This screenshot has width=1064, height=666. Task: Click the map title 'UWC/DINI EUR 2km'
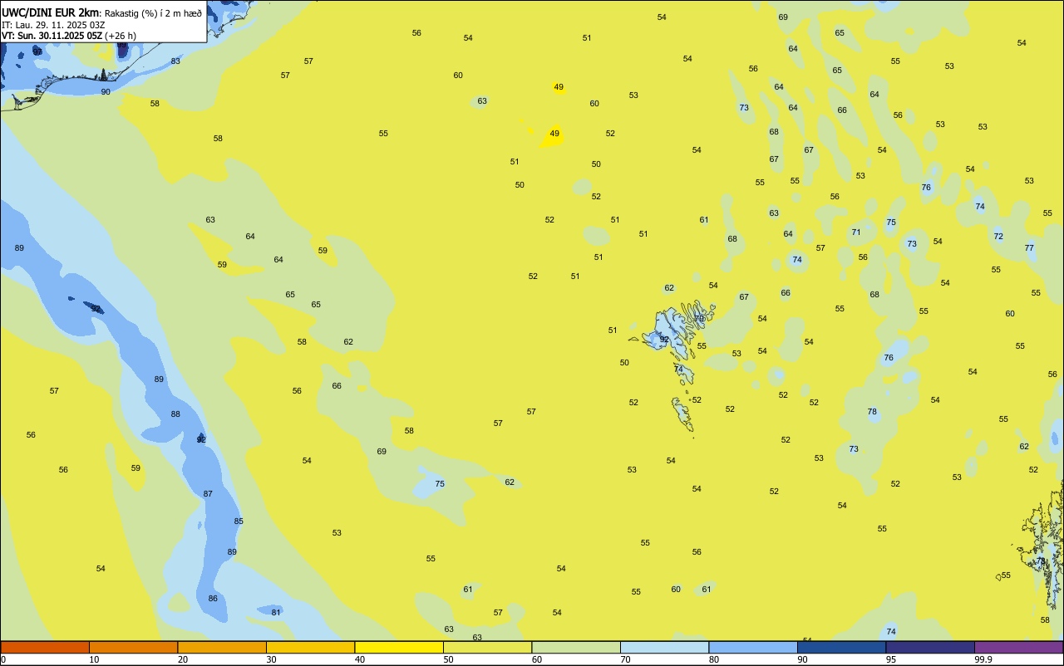pos(51,12)
